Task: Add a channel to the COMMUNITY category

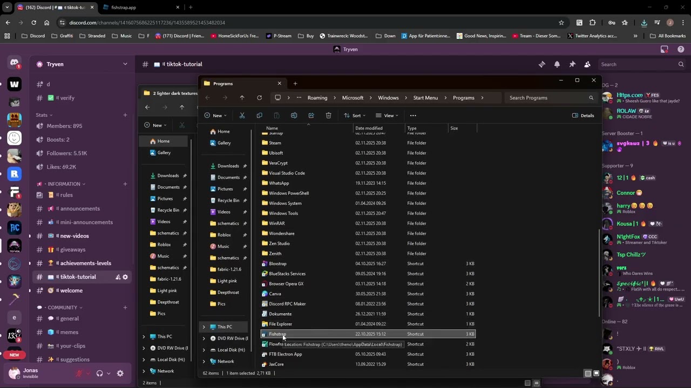Action: (125, 308)
